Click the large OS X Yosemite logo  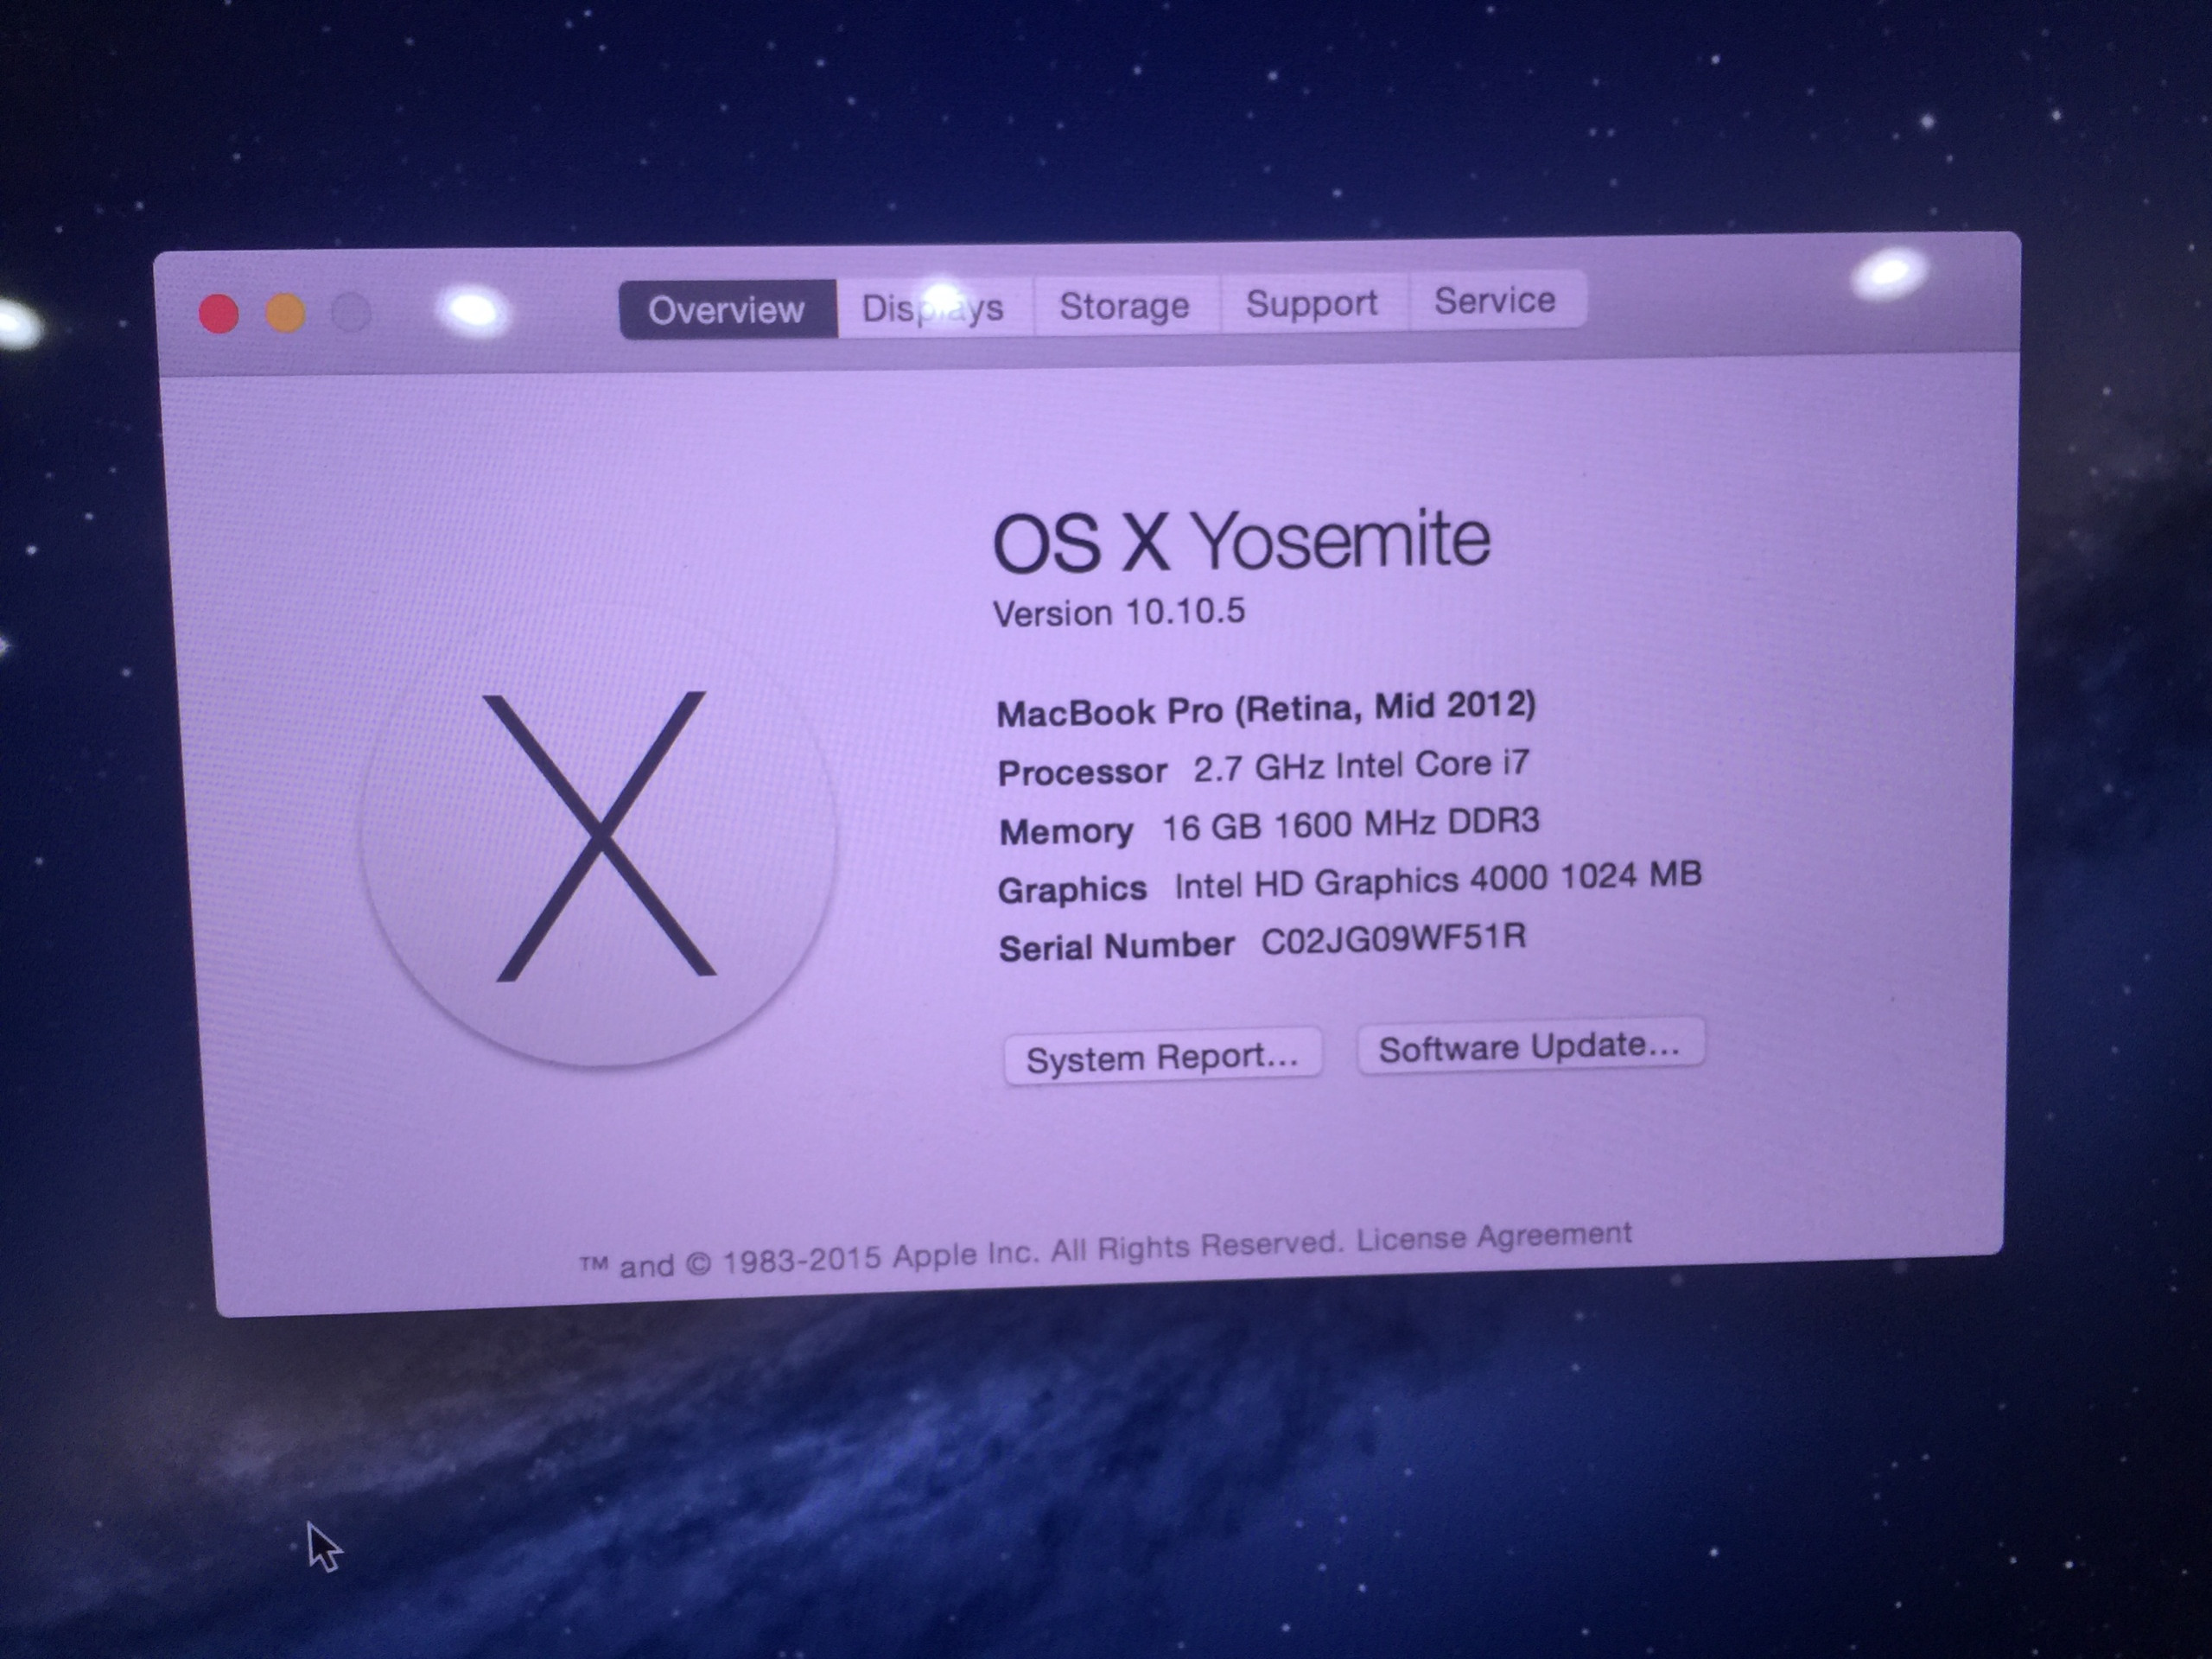600,836
